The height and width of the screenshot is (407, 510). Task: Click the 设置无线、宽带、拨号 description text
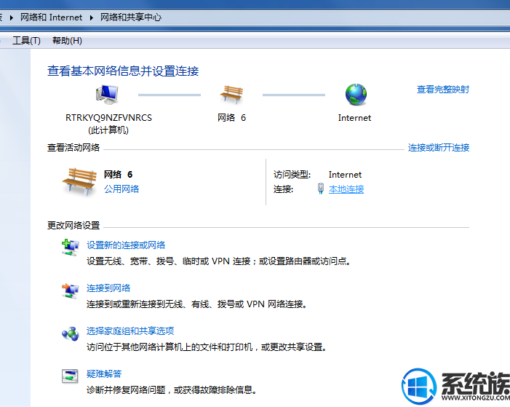click(218, 261)
